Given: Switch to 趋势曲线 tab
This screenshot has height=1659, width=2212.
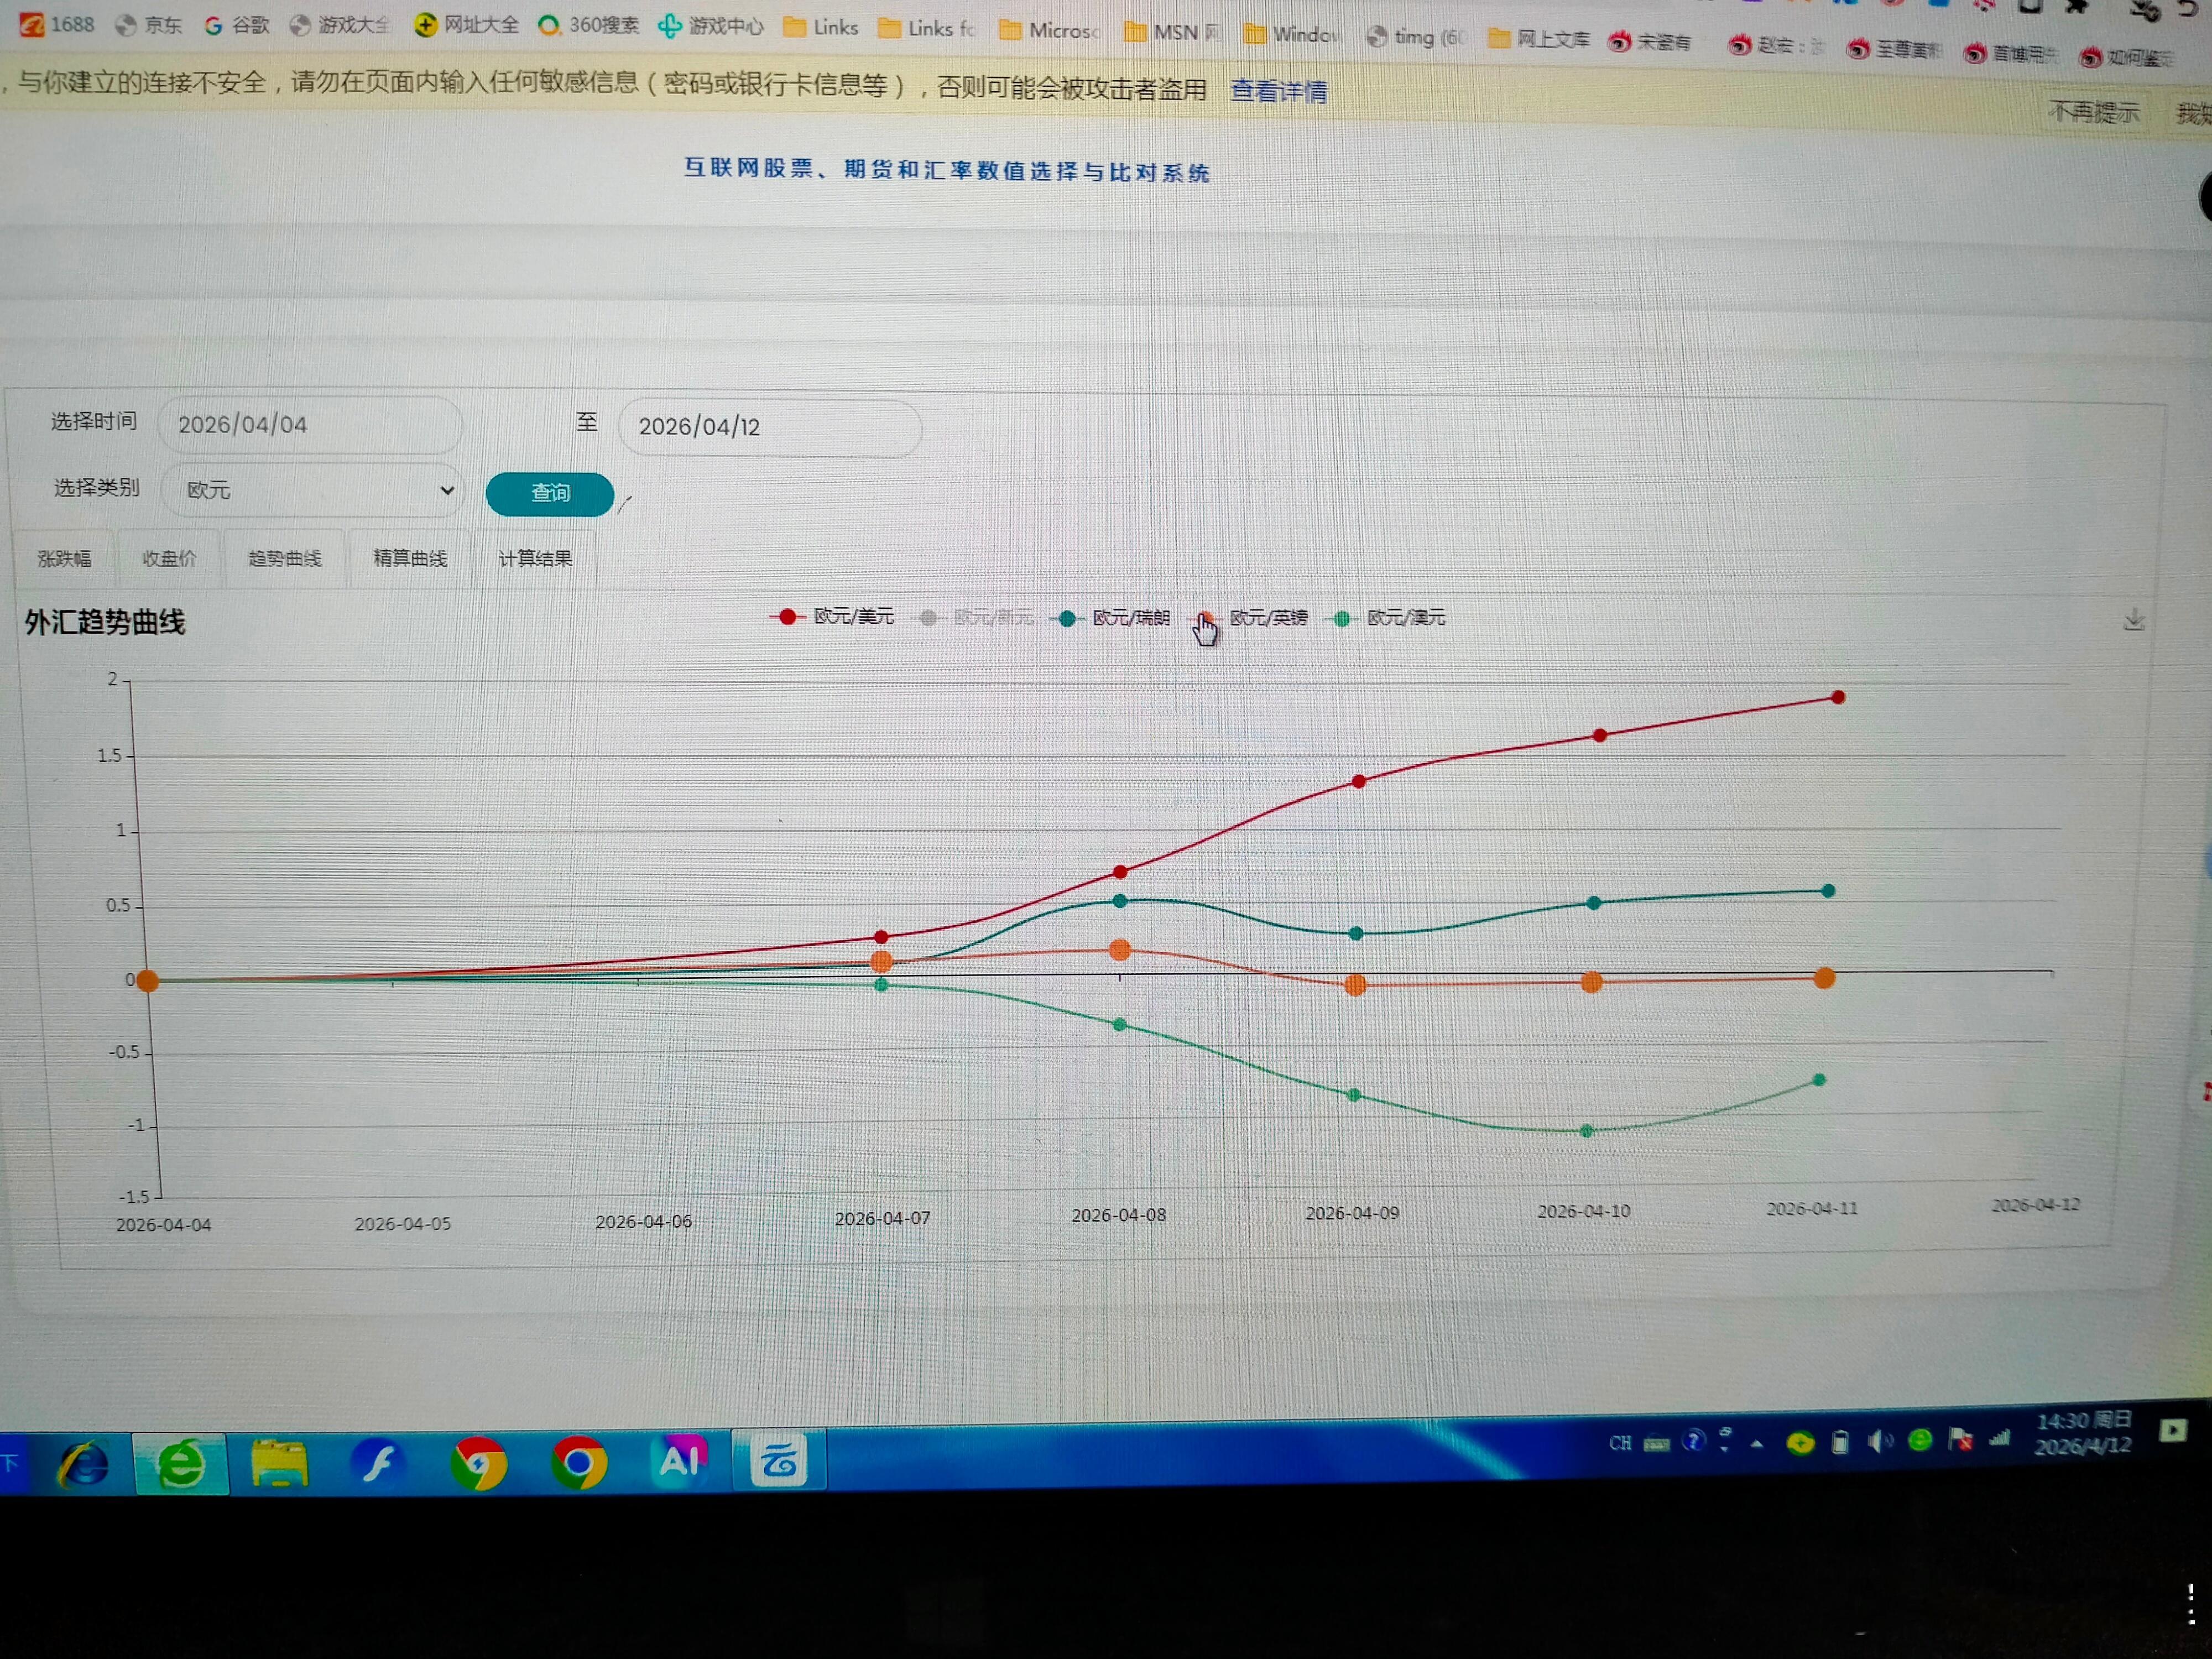Looking at the screenshot, I should pyautogui.click(x=285, y=558).
